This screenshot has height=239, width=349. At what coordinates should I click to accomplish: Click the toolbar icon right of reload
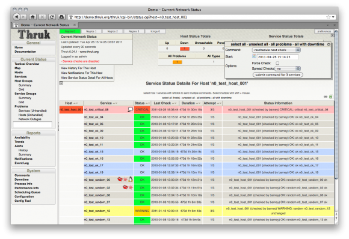[61, 17]
